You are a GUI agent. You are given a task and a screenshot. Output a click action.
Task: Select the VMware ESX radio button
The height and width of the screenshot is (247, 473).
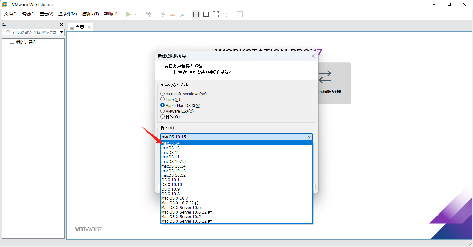pyautogui.click(x=162, y=111)
